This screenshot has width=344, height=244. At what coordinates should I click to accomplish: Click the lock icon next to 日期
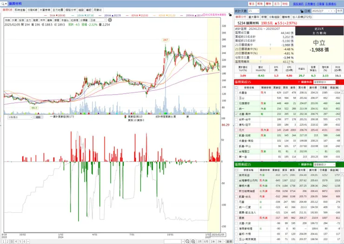302,11
